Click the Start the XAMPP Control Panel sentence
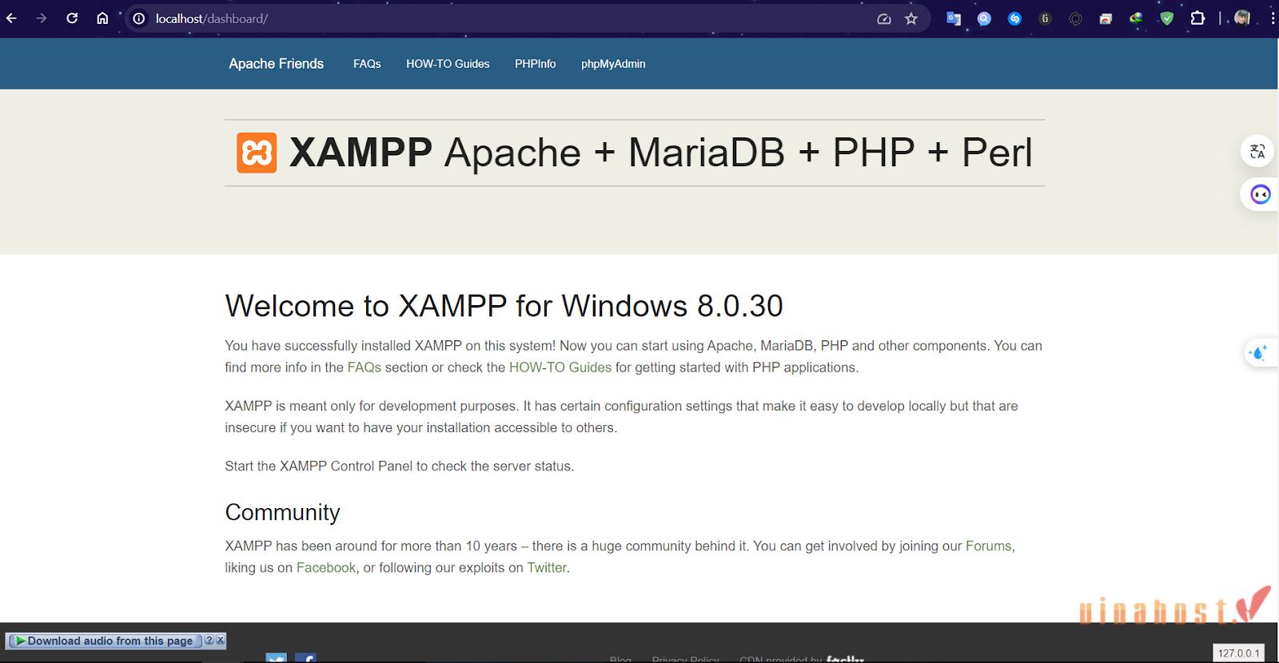The height and width of the screenshot is (663, 1279). point(399,466)
